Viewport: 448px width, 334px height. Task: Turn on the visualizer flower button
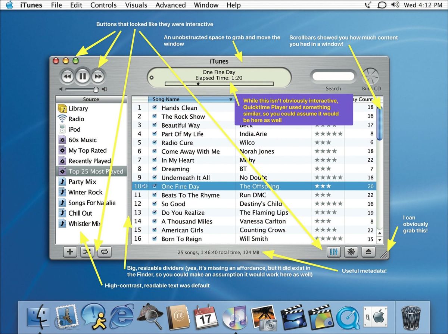point(351,252)
